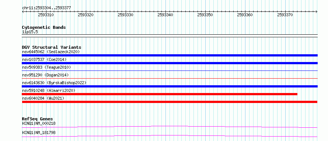Select ruler position 2593310
Image resolution: width=328 pixels, height=141 pixels.
(x=46, y=15)
